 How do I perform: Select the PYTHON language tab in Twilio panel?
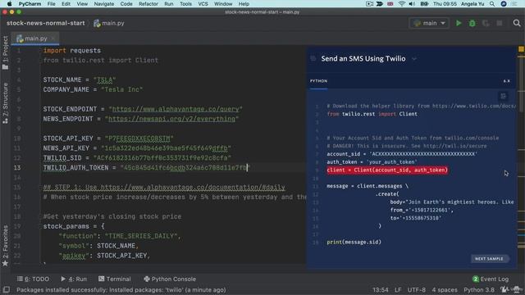point(318,81)
